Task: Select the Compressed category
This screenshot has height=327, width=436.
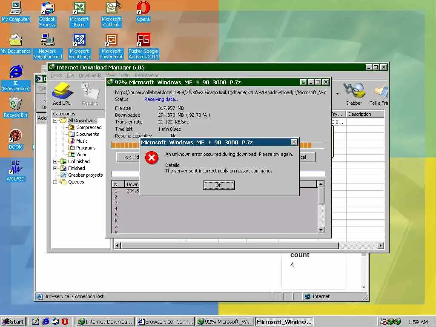Action: 89,127
